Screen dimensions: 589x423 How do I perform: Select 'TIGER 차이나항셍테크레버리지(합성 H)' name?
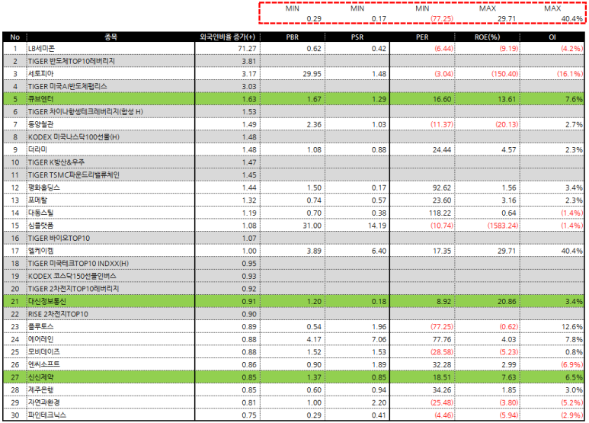(85, 111)
